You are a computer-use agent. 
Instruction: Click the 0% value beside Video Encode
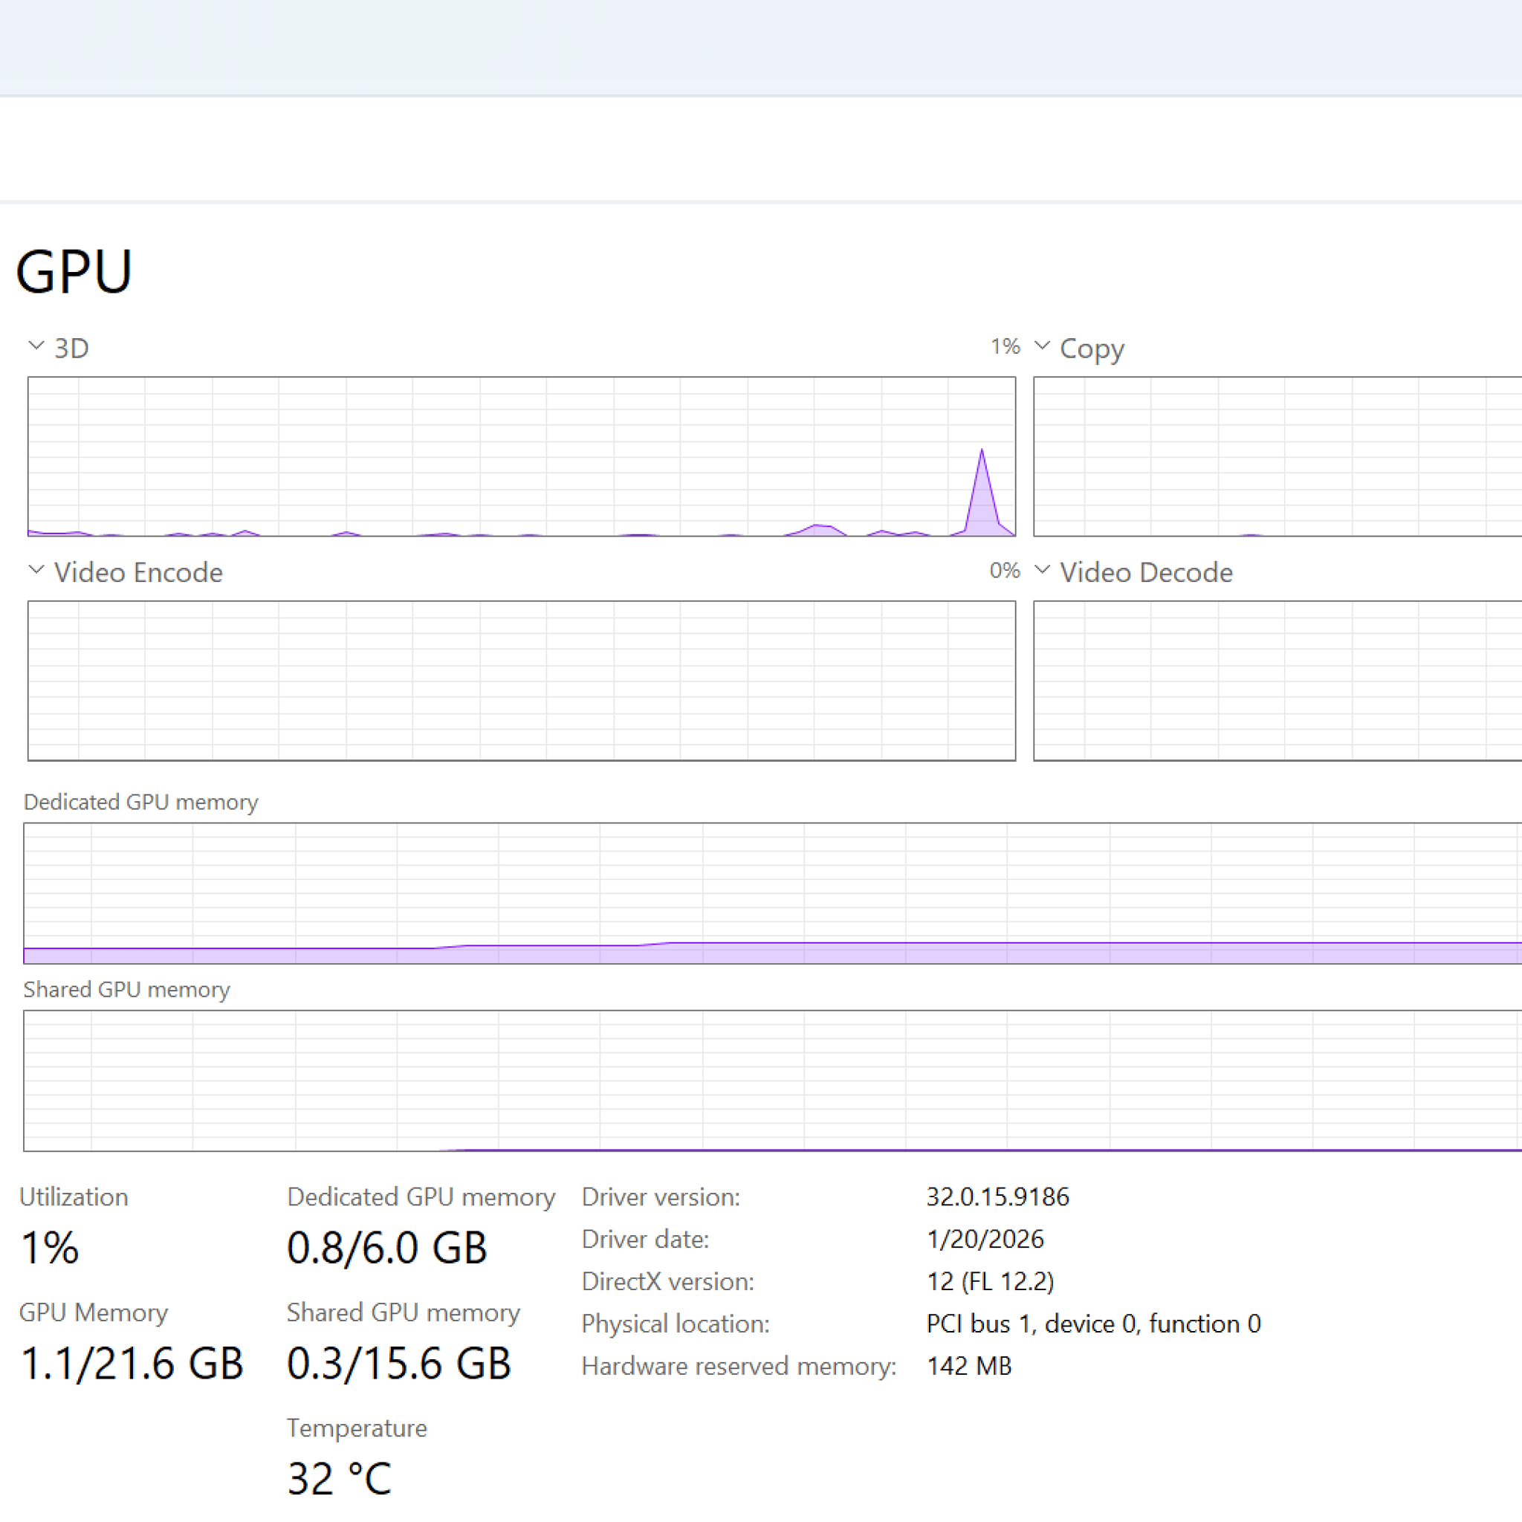tap(1006, 570)
